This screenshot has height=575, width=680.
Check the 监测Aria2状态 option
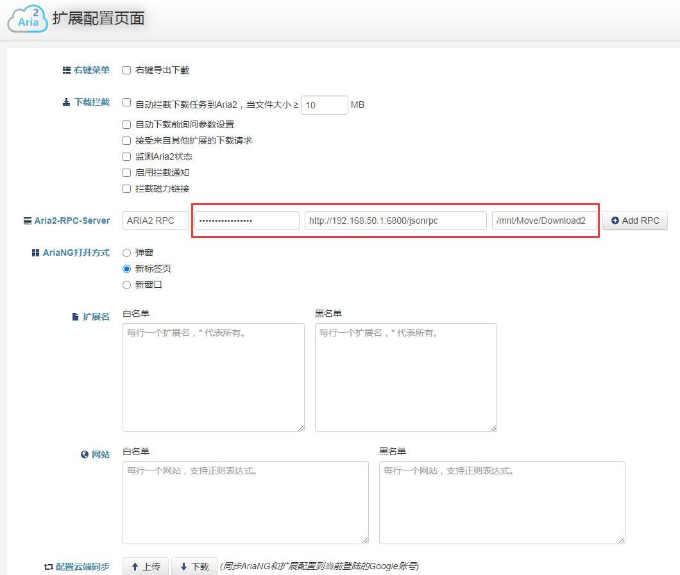pos(126,157)
